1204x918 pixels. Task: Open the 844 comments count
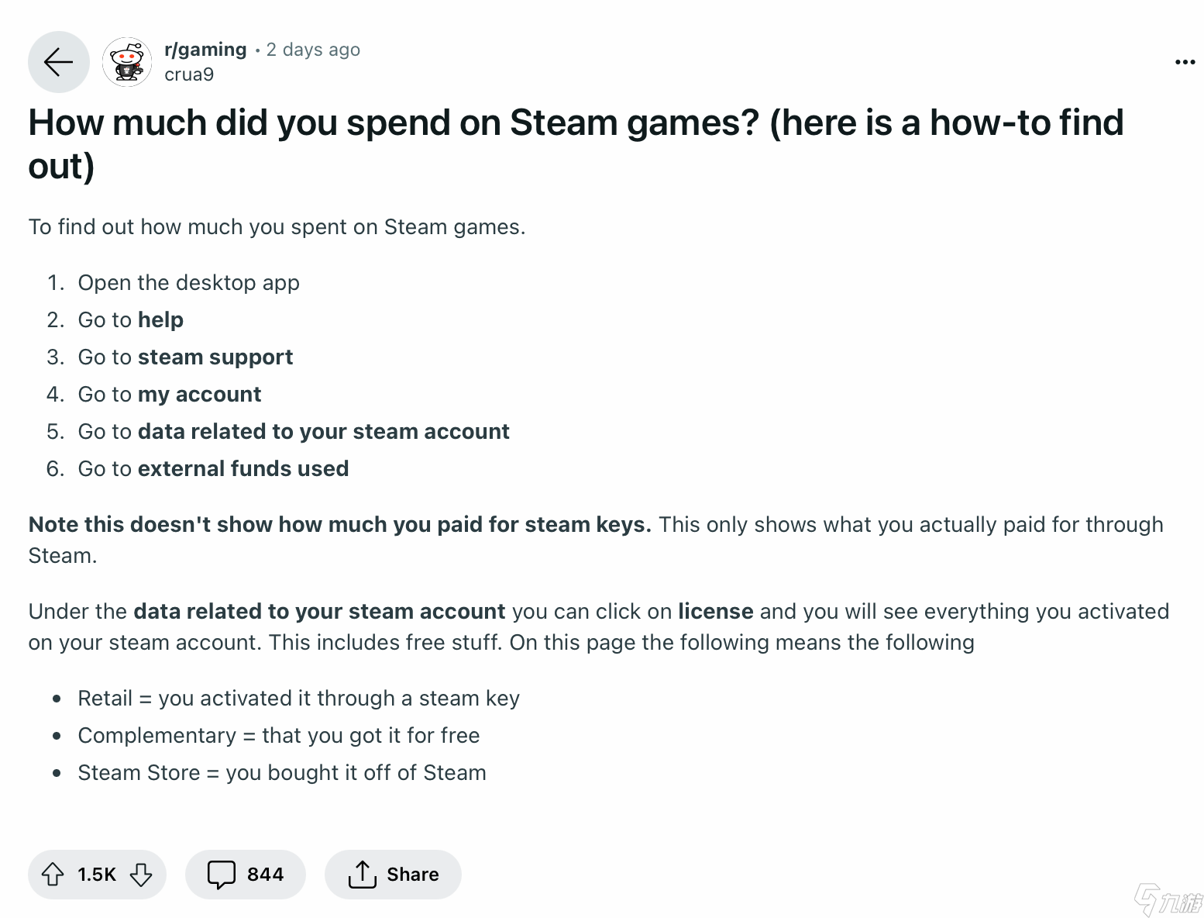[x=265, y=875]
